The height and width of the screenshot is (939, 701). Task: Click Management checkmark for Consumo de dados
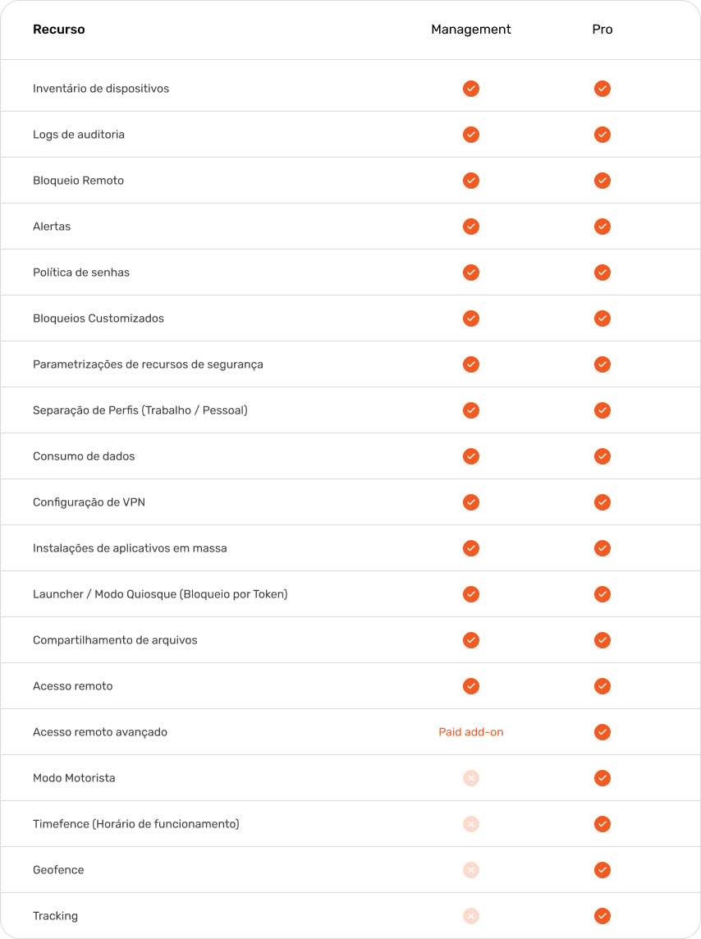(x=471, y=456)
